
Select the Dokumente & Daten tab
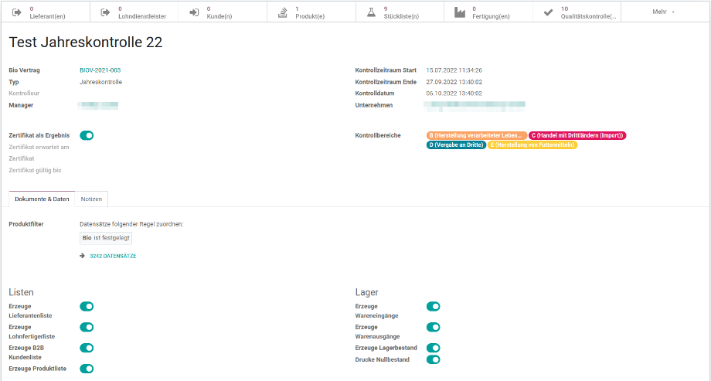pyautogui.click(x=42, y=199)
